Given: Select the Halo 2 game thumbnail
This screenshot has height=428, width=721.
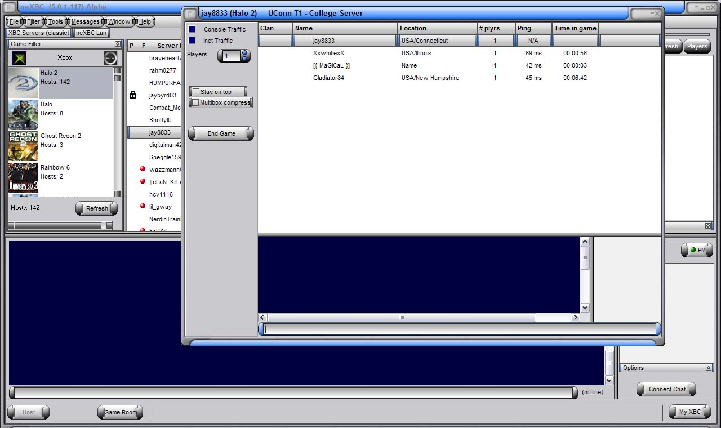Looking at the screenshot, I should coord(24,83).
